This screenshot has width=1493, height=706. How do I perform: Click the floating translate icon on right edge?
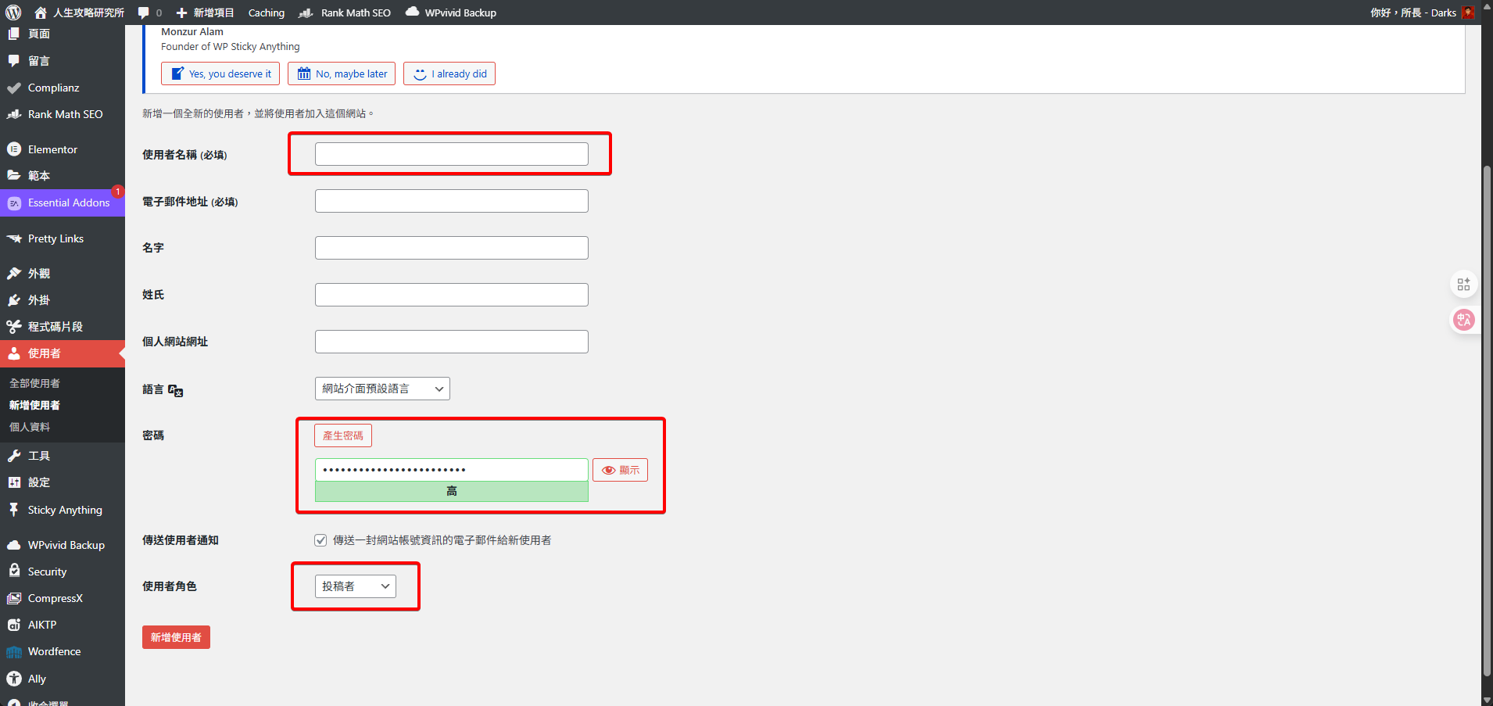[1463, 319]
